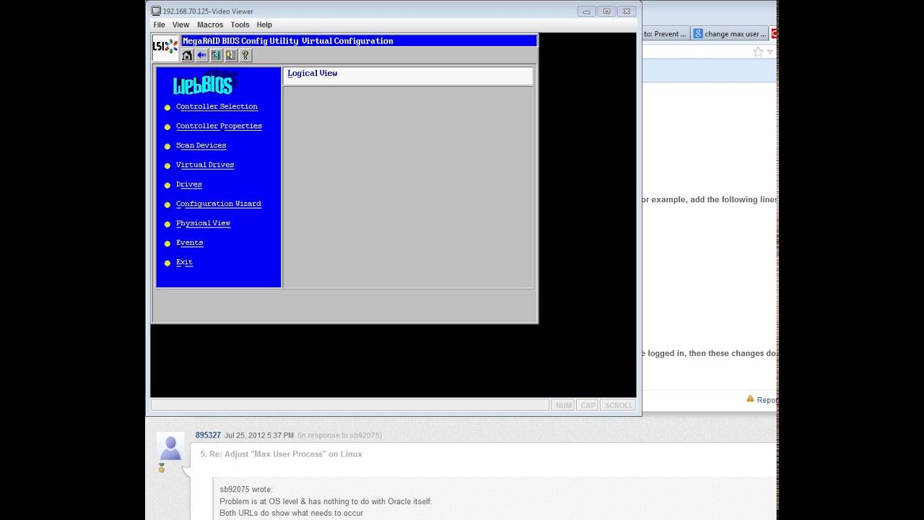
Task: Open the Tools menu
Action: 240,25
